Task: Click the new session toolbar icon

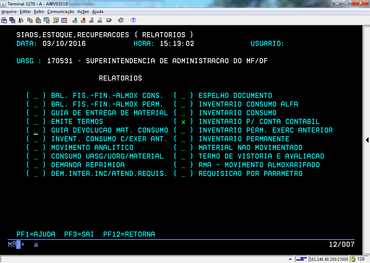Action: point(4,20)
